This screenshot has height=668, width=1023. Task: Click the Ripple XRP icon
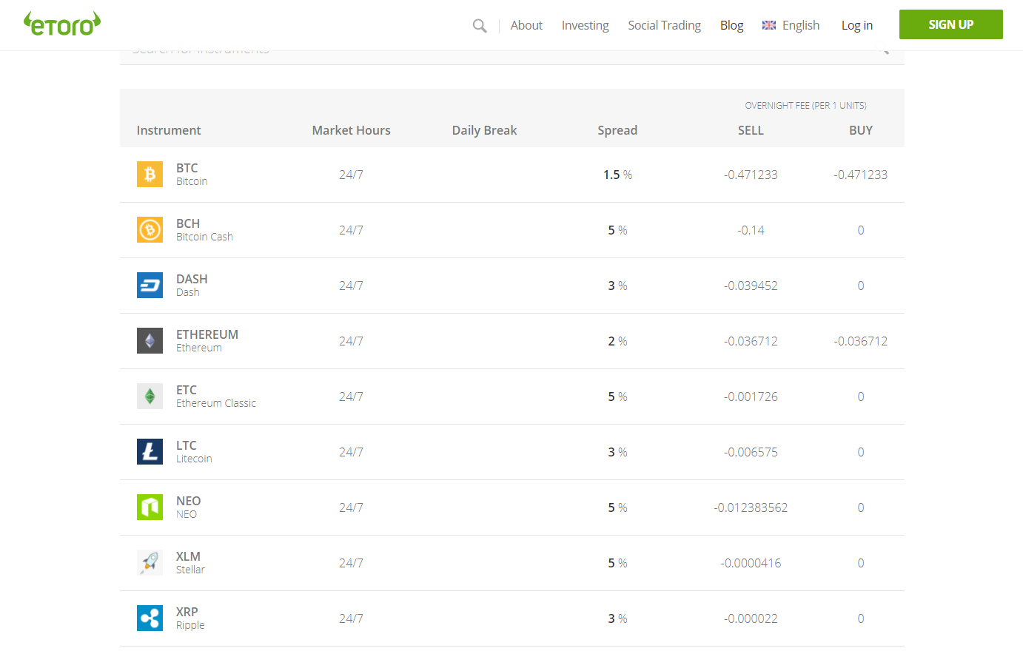(x=150, y=618)
